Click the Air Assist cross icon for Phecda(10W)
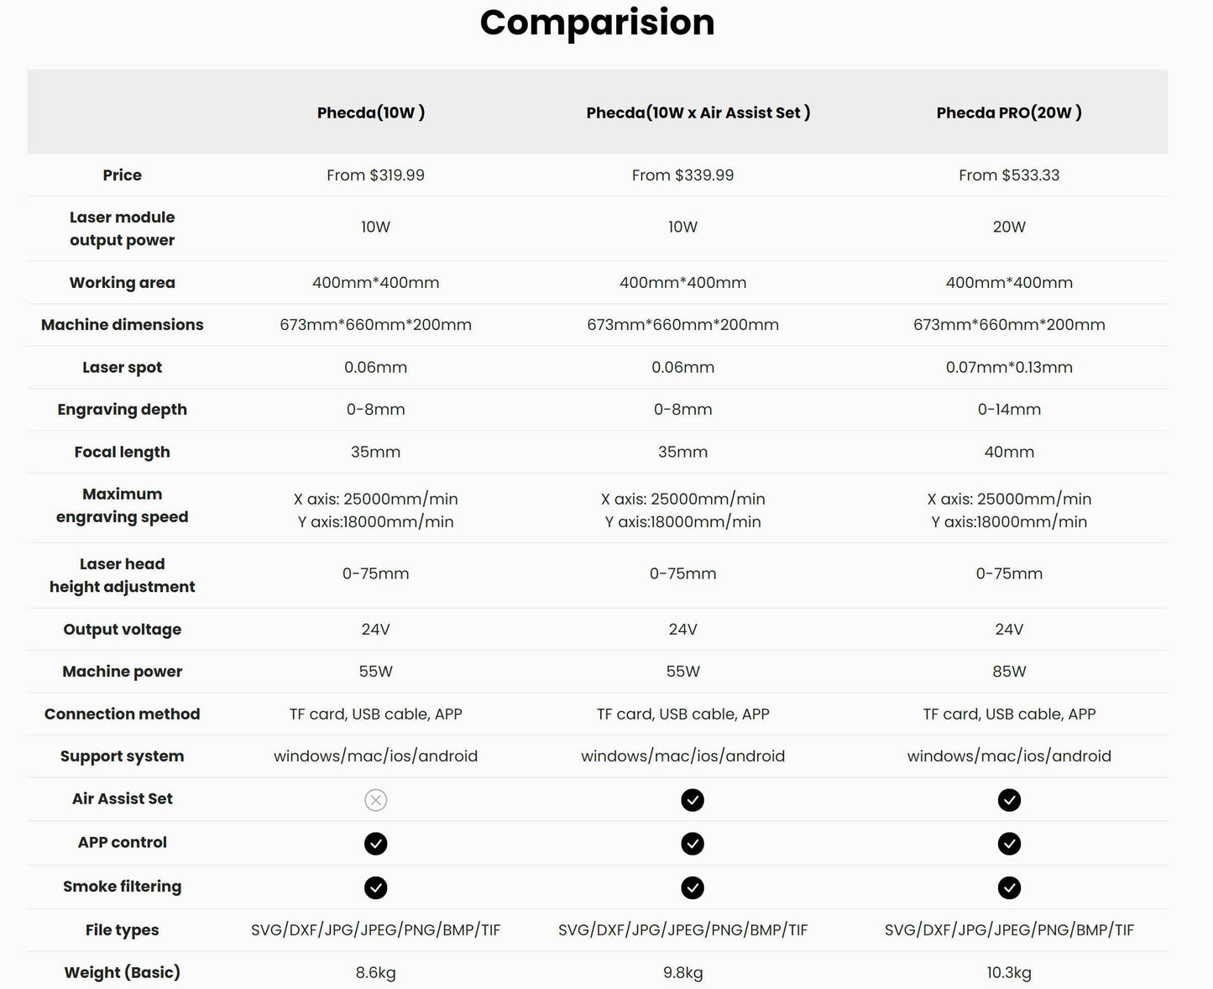The width and height of the screenshot is (1213, 989). pyautogui.click(x=375, y=800)
